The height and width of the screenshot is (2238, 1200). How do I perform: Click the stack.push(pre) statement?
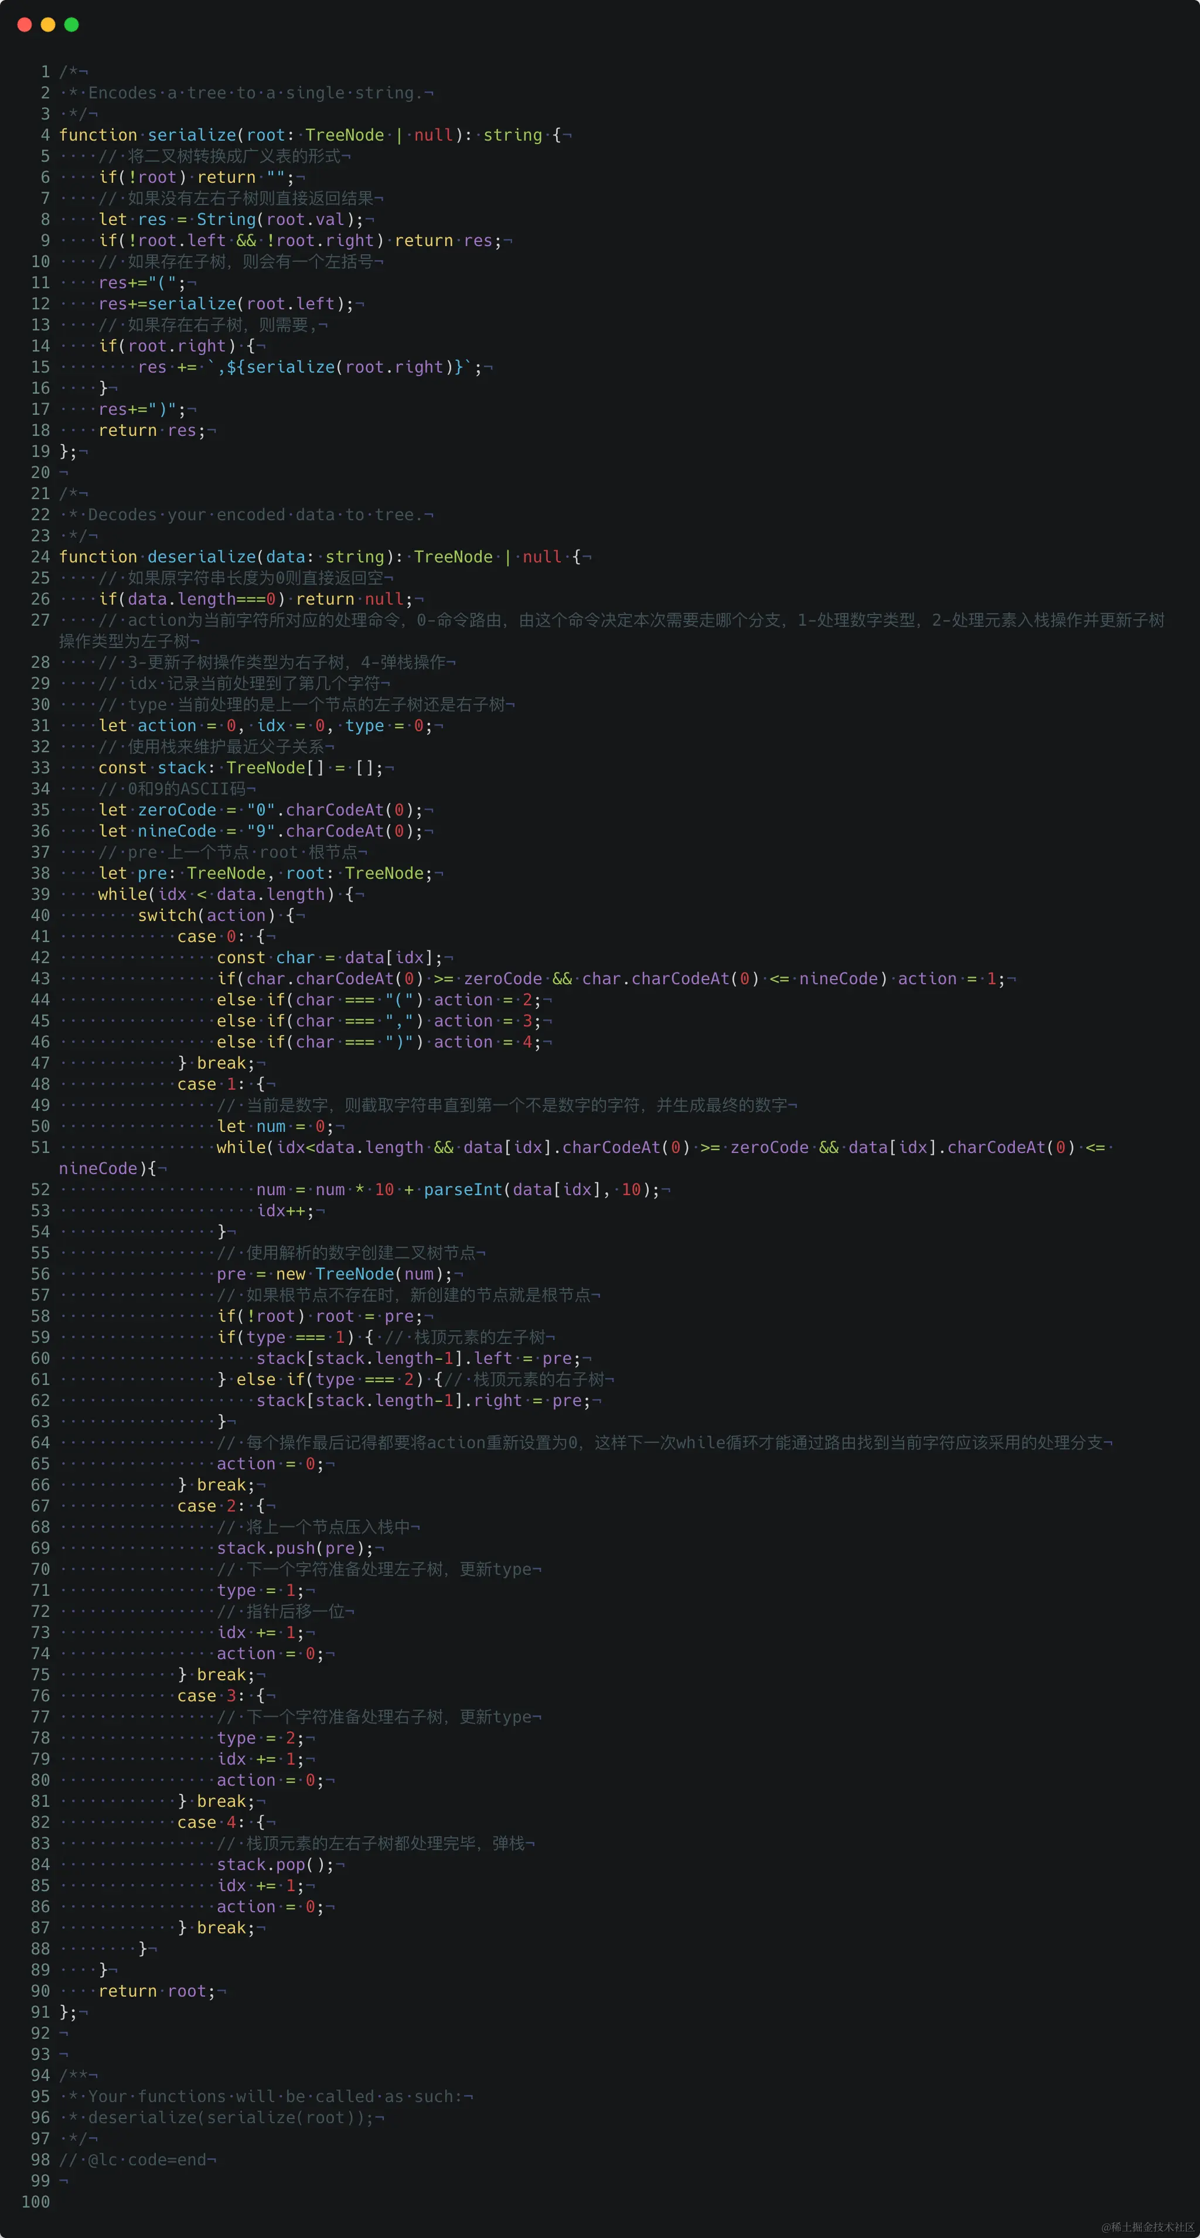point(295,1548)
